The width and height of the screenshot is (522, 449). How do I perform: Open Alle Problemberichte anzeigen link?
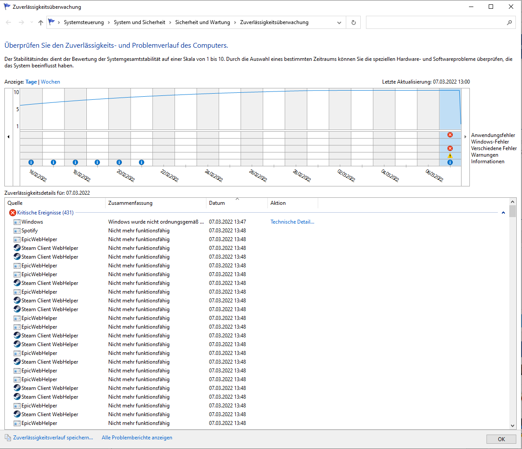coord(137,438)
